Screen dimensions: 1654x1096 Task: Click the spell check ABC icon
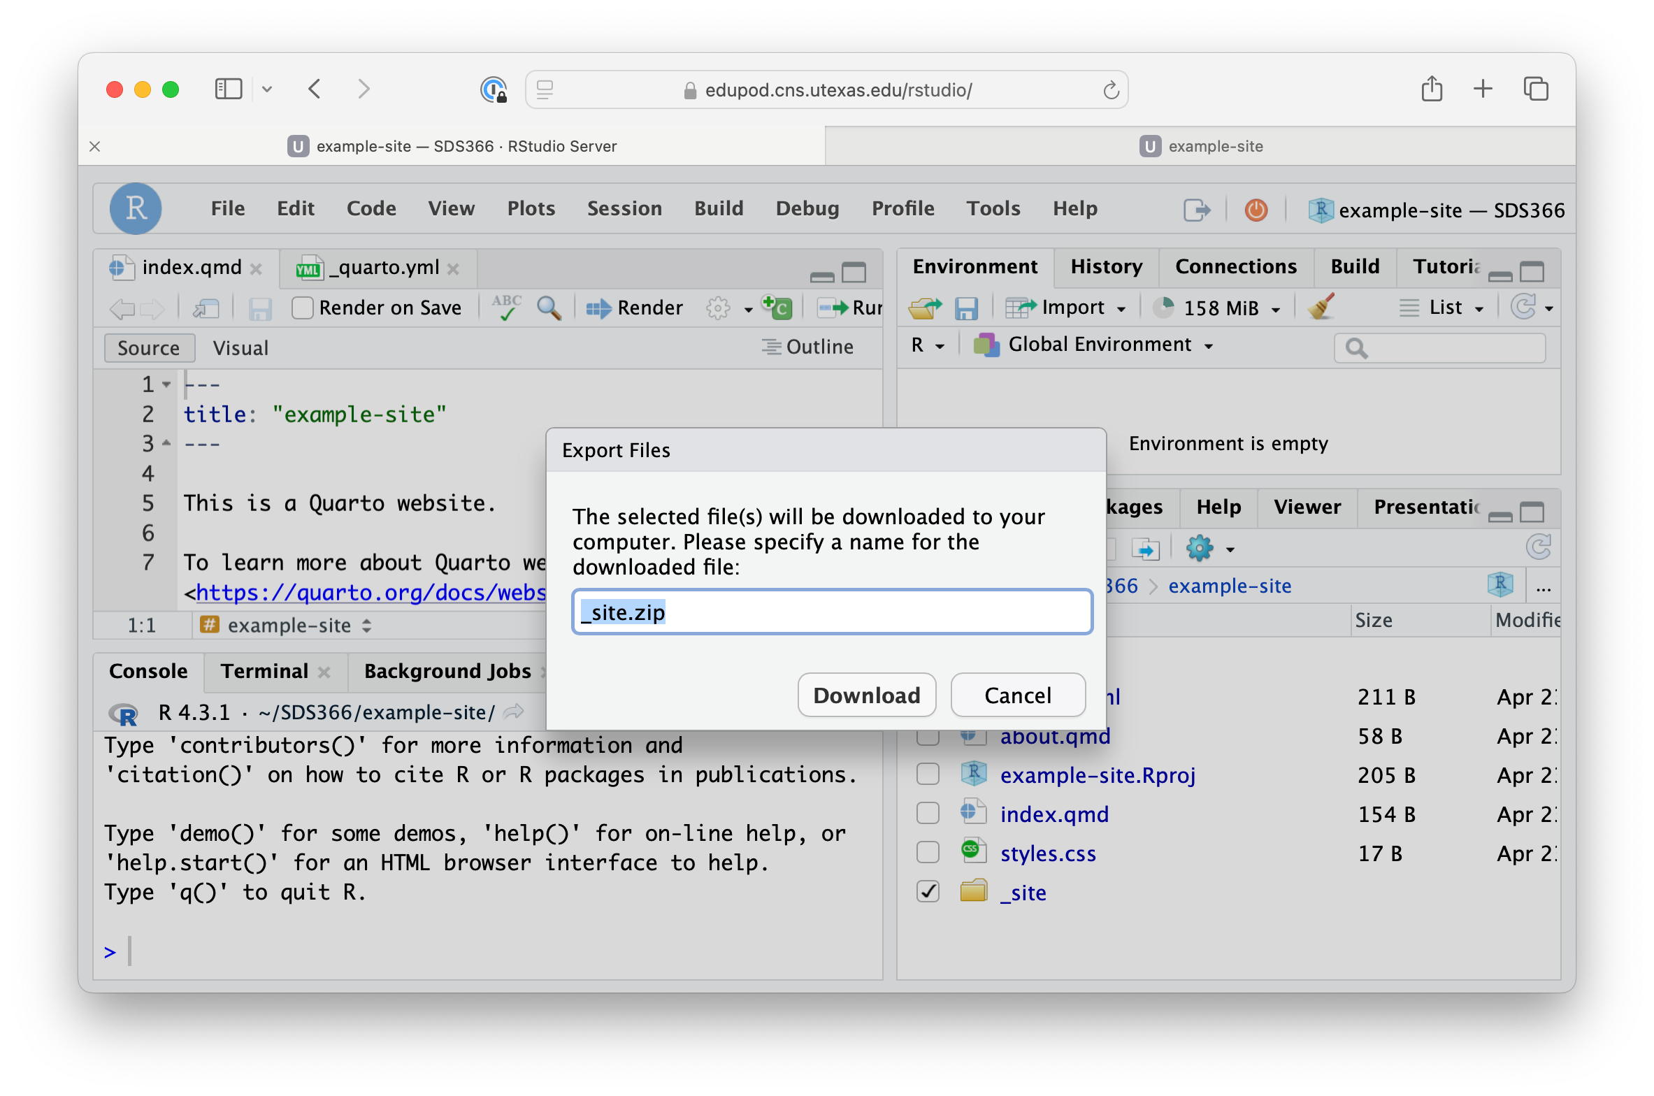point(507,308)
